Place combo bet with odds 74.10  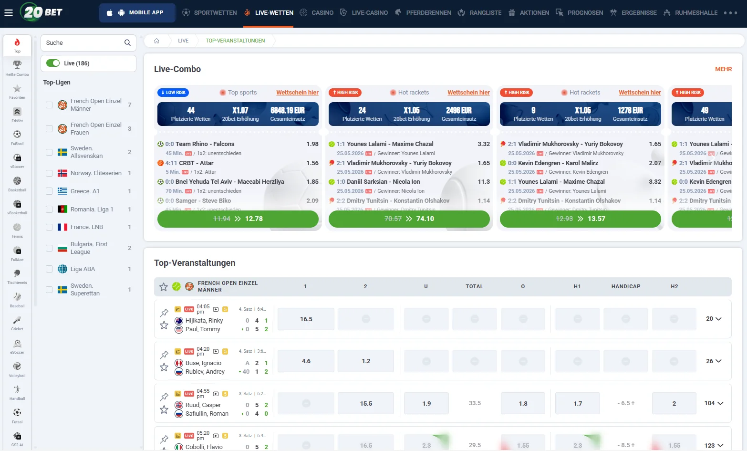(x=409, y=219)
